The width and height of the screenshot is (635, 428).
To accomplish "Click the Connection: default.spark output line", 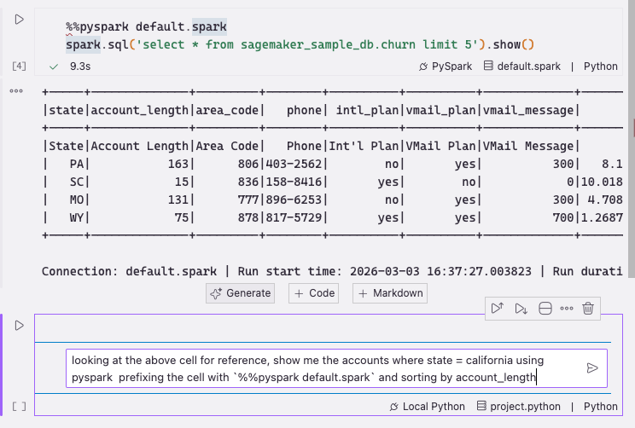I will (332, 271).
